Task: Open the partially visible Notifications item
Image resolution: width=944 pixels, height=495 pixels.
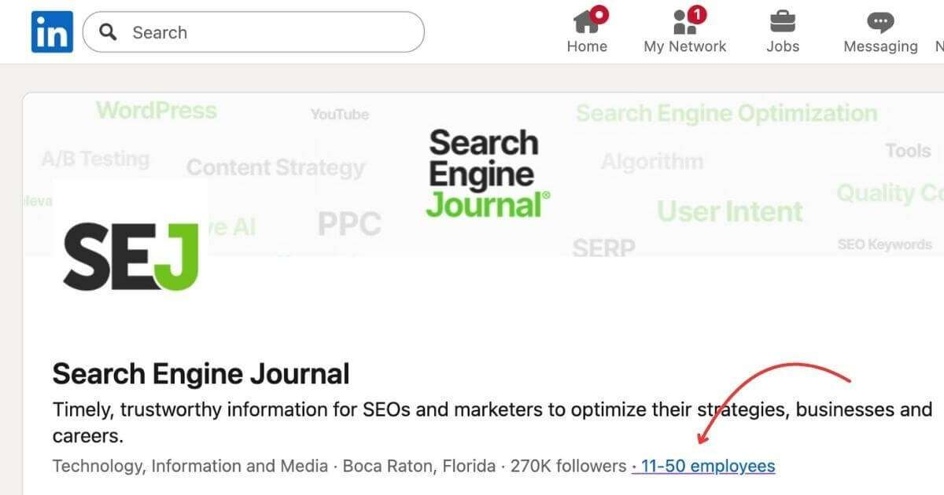Action: pyautogui.click(x=939, y=31)
